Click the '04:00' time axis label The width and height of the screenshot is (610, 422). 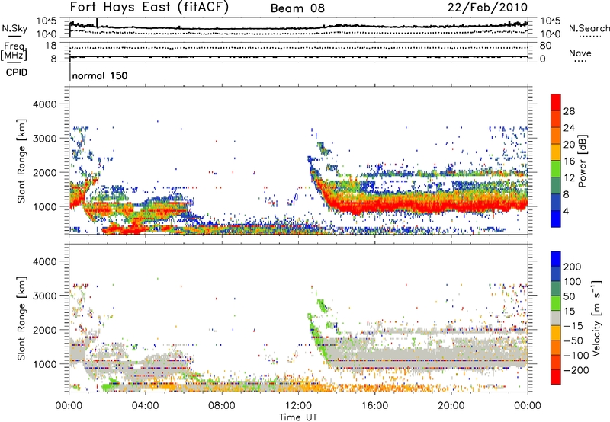tap(145, 406)
